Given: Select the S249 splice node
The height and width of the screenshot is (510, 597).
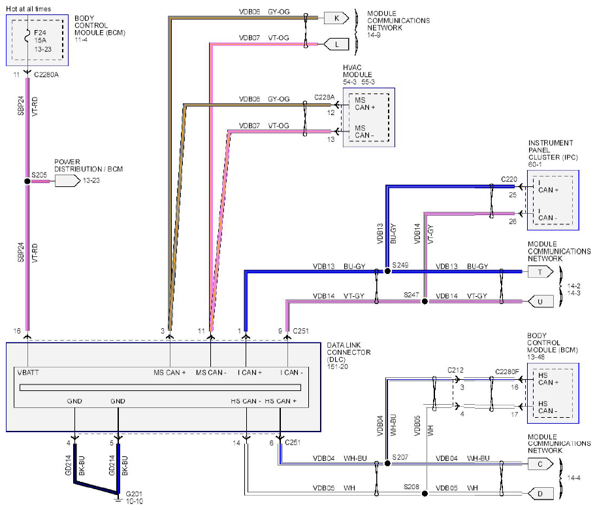Looking at the screenshot, I should (387, 270).
